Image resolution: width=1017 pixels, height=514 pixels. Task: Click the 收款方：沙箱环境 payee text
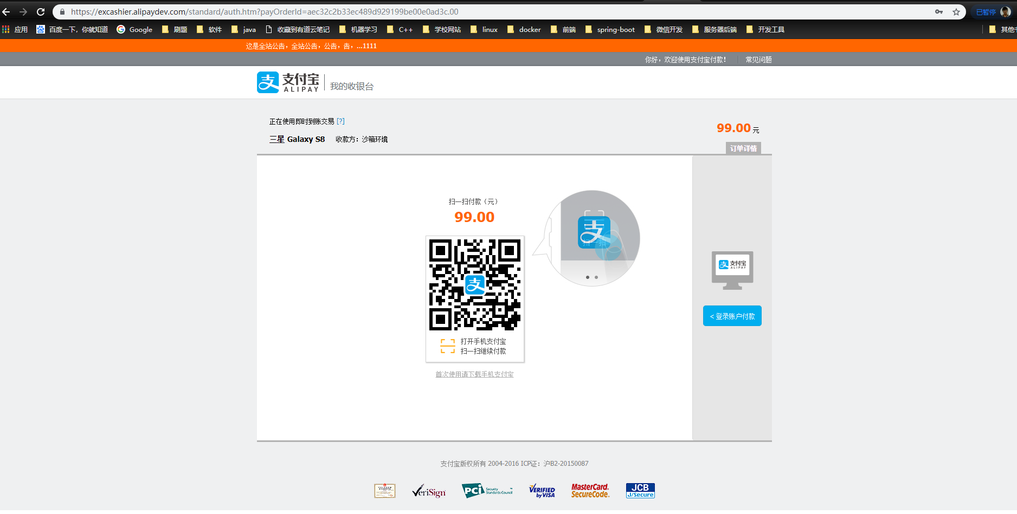(362, 139)
